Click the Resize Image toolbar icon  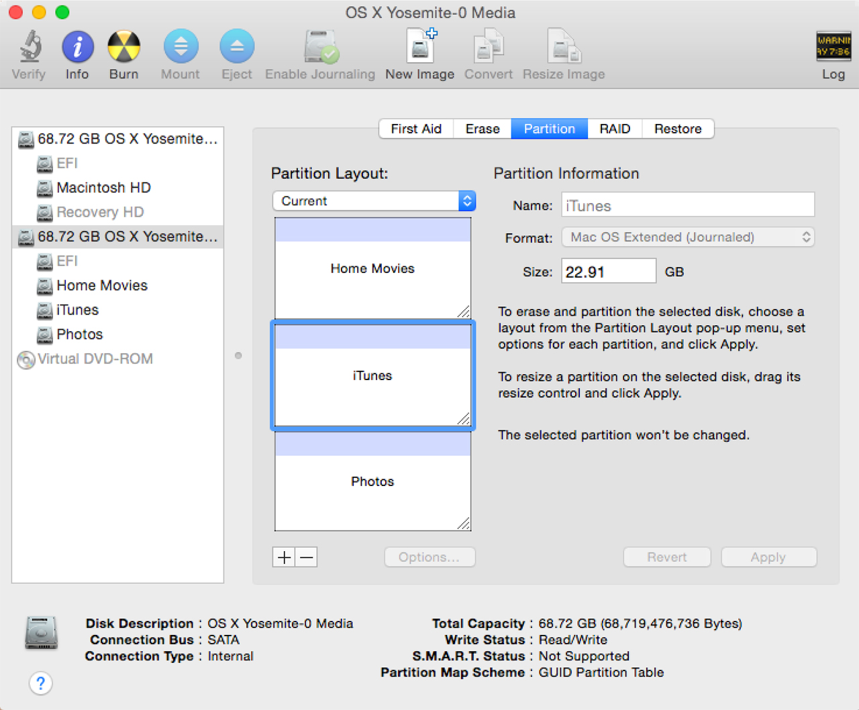tap(564, 46)
